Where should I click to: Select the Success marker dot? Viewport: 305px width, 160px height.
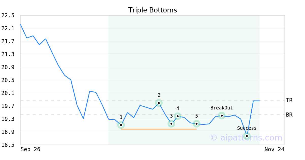tap(247, 136)
